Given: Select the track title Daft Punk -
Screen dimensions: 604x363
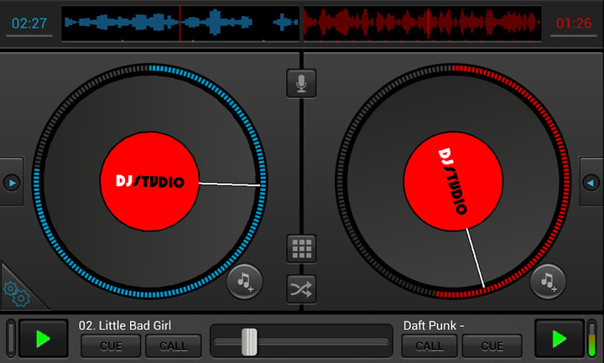Looking at the screenshot, I should tap(434, 325).
